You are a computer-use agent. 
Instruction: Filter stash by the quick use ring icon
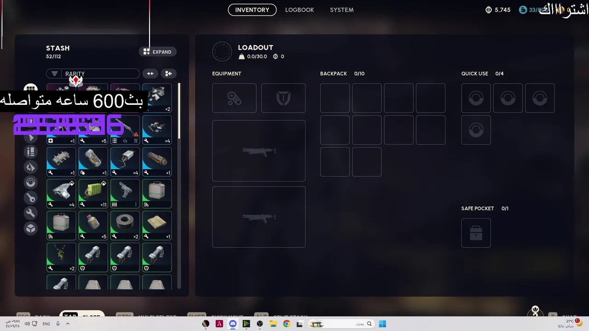coord(30,183)
